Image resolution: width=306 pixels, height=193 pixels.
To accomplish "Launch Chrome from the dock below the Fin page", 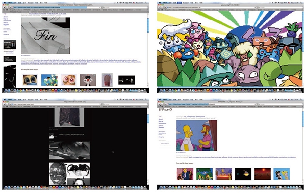I will pyautogui.click(x=20, y=90).
